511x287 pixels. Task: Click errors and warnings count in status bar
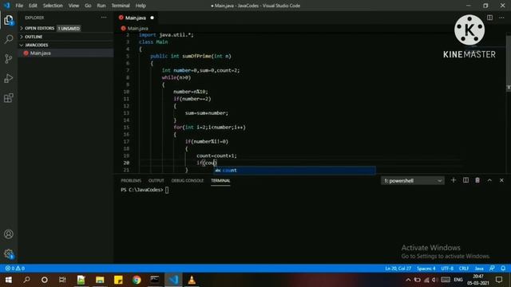point(14,269)
